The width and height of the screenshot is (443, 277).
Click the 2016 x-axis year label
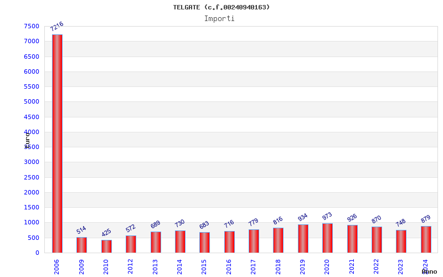coord(229,267)
